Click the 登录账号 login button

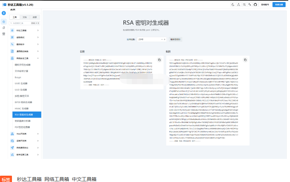click(x=265, y=5)
